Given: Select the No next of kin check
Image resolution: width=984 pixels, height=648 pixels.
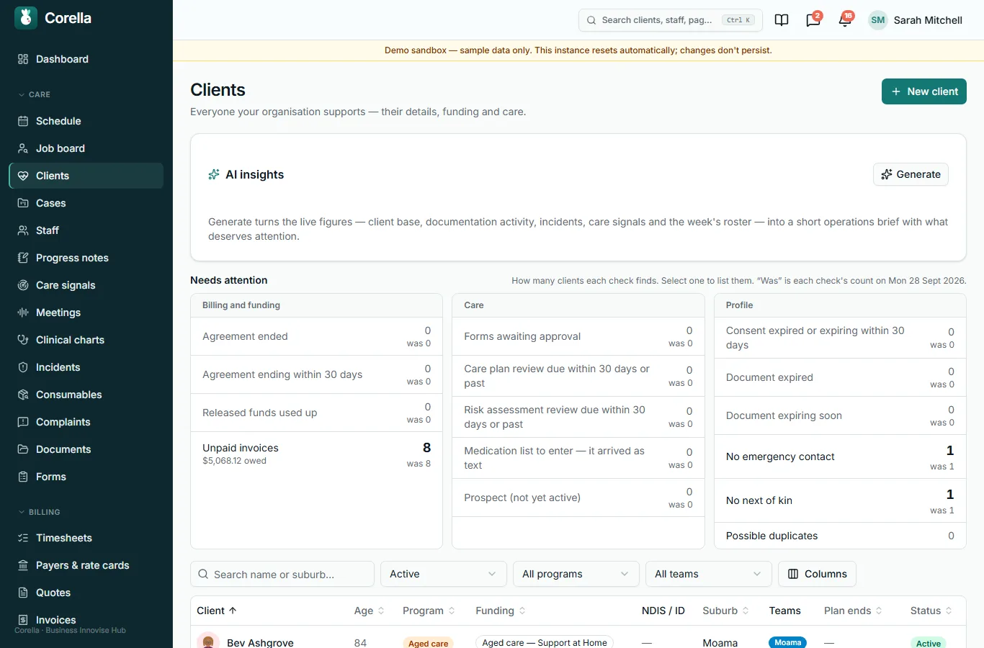Looking at the screenshot, I should pos(840,500).
